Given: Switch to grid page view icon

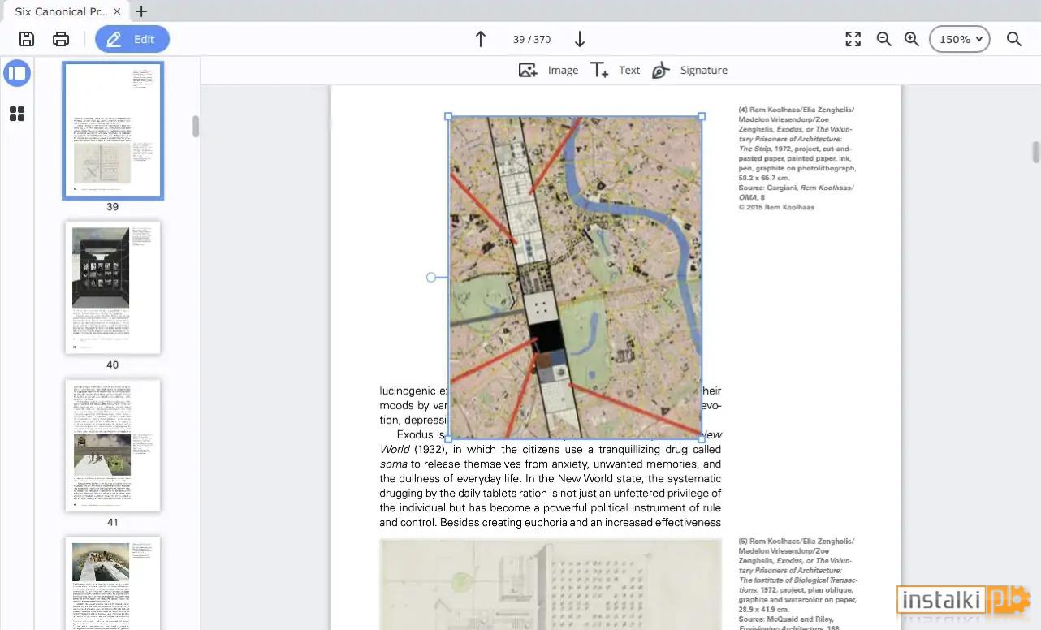Looking at the screenshot, I should tap(17, 114).
